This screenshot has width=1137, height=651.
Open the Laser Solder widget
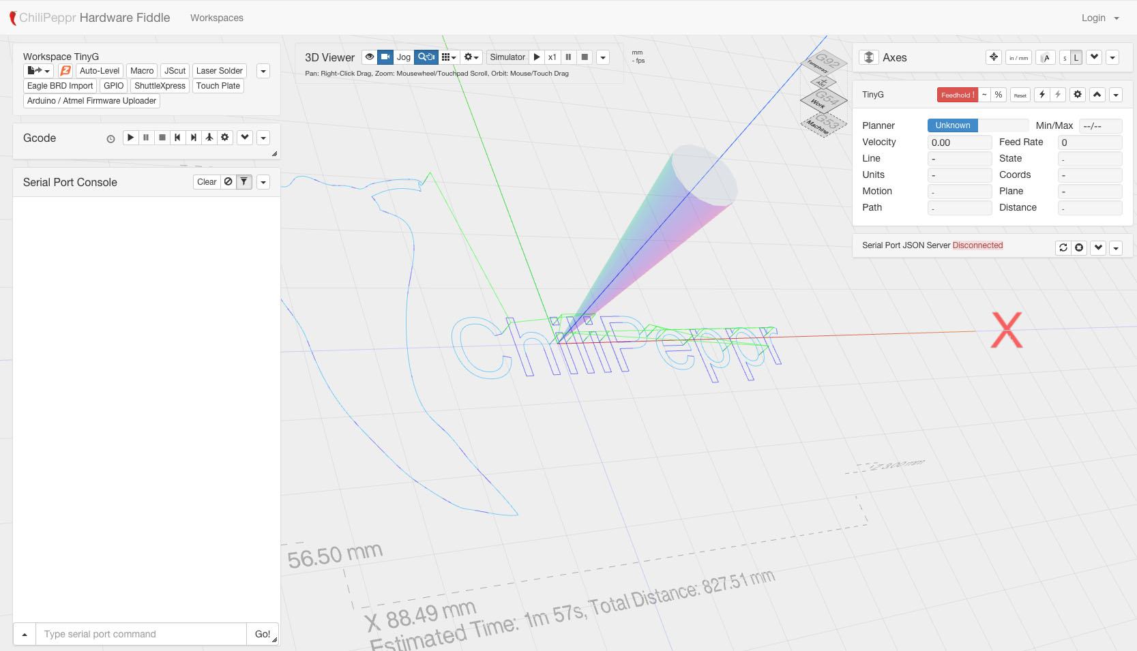(x=219, y=71)
